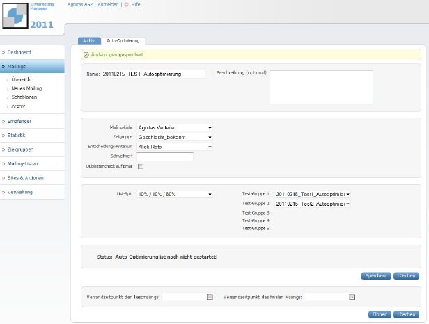
Task: Open Mailing-Listen in the sidebar
Action: click(x=32, y=163)
